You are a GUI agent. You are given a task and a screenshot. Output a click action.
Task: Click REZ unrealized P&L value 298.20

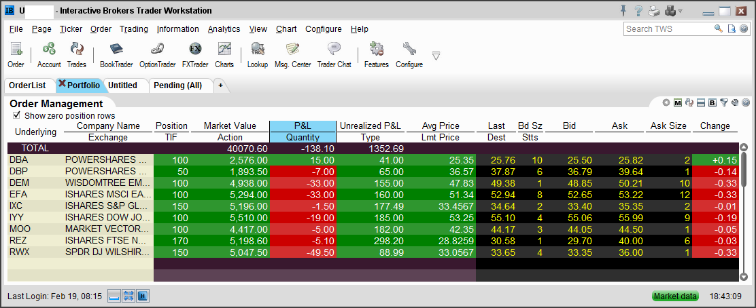[x=390, y=240]
